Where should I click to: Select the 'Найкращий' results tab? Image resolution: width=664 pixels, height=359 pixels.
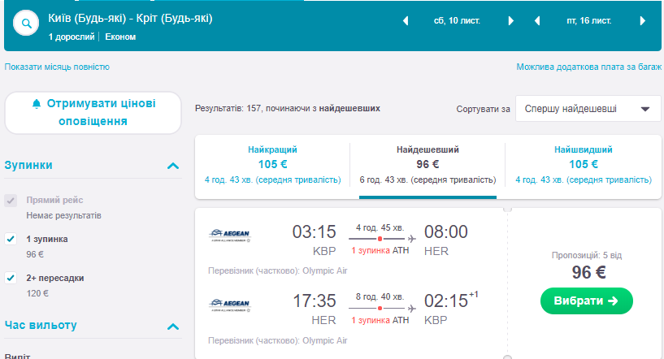[x=272, y=165]
